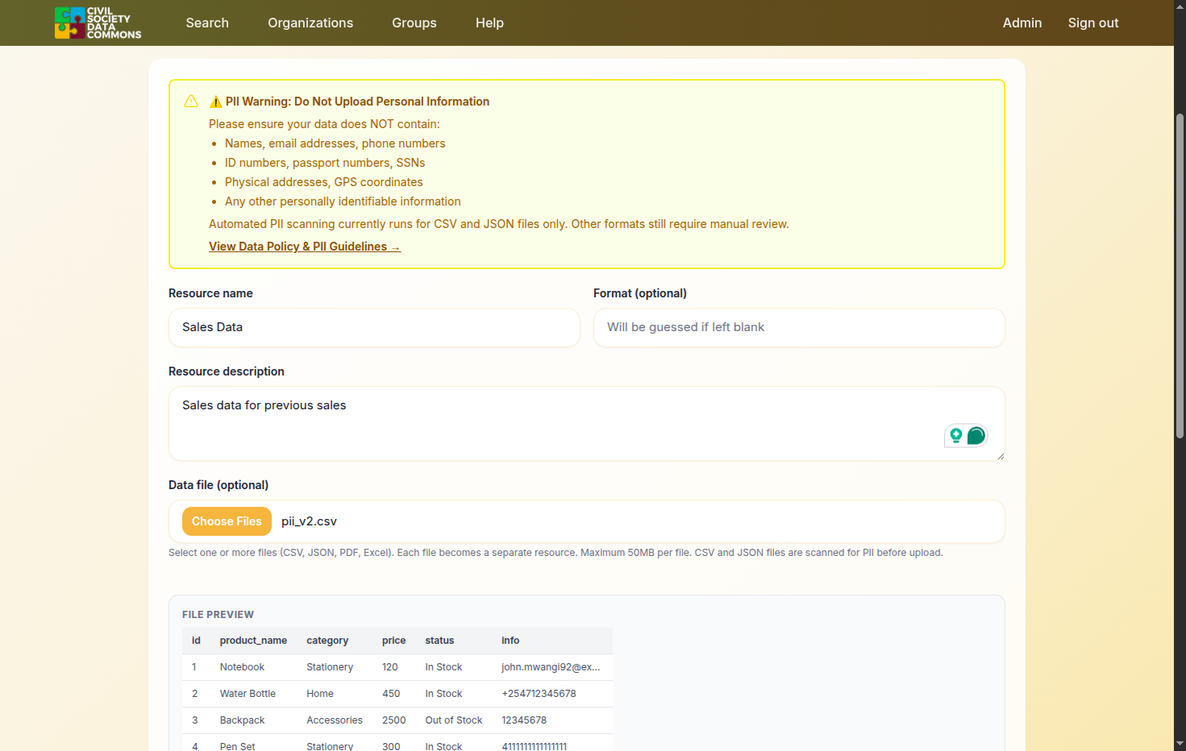Click the Out of Stock status cell

tap(454, 720)
